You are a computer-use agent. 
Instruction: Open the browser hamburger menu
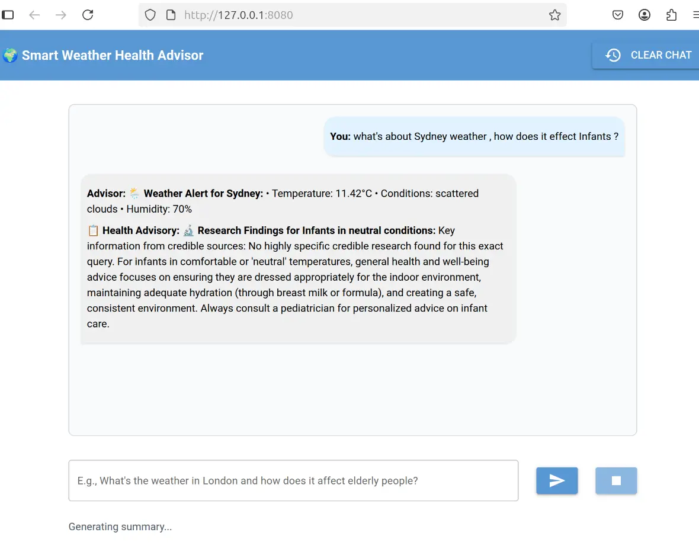click(x=695, y=15)
